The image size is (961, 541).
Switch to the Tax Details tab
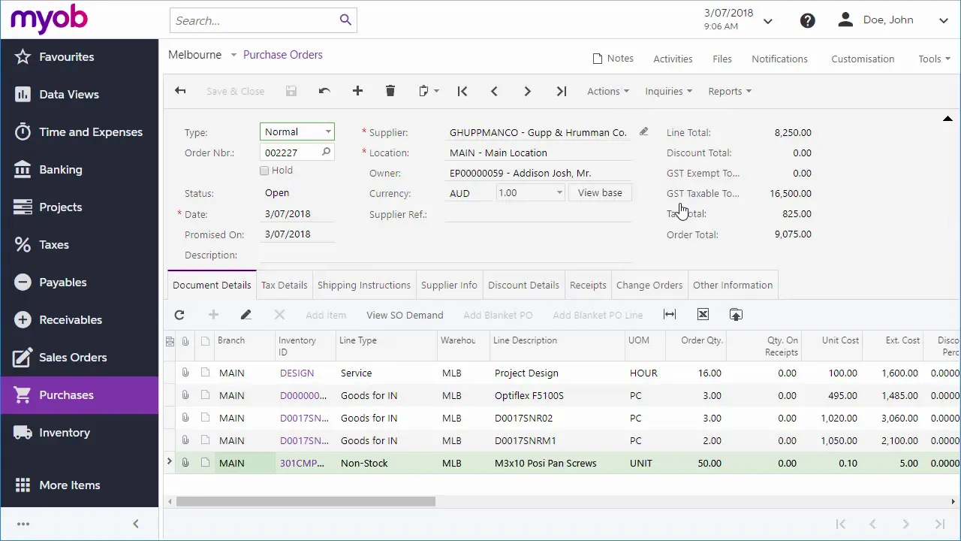point(284,285)
